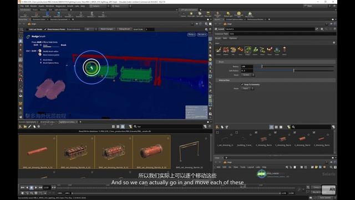Play the timeline forward
The image size is (355, 200).
pos(35,188)
